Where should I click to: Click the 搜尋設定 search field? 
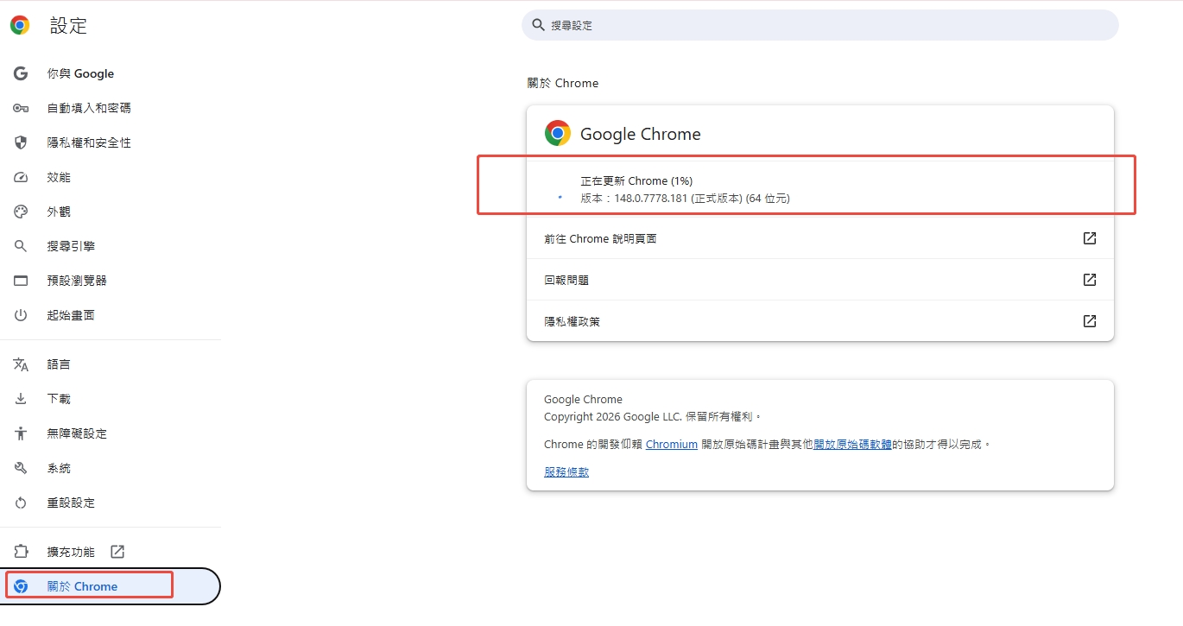point(820,25)
